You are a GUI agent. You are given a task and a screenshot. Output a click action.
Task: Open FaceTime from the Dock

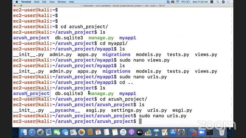57,132
